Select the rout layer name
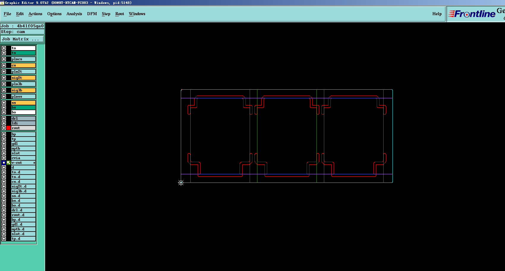The image size is (505, 271). pyautogui.click(x=23, y=128)
